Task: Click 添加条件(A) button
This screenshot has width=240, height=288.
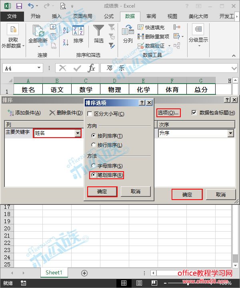Action: point(24,112)
